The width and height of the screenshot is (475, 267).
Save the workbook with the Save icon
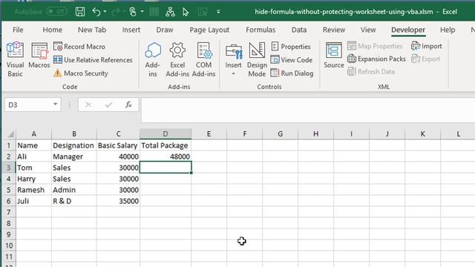(x=80, y=12)
